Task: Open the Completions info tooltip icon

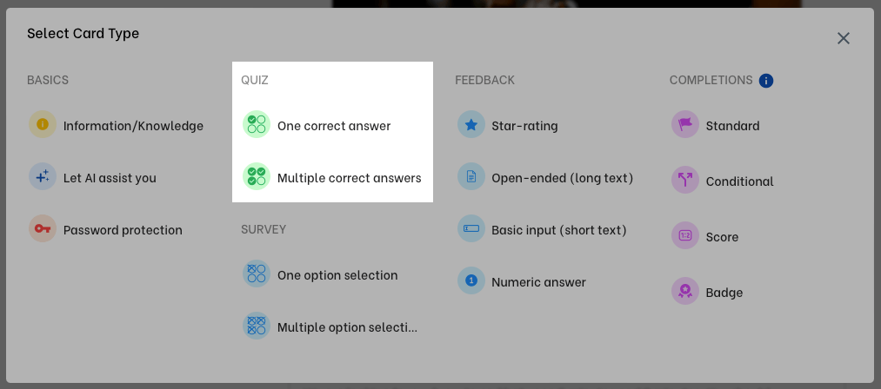Action: pyautogui.click(x=766, y=81)
